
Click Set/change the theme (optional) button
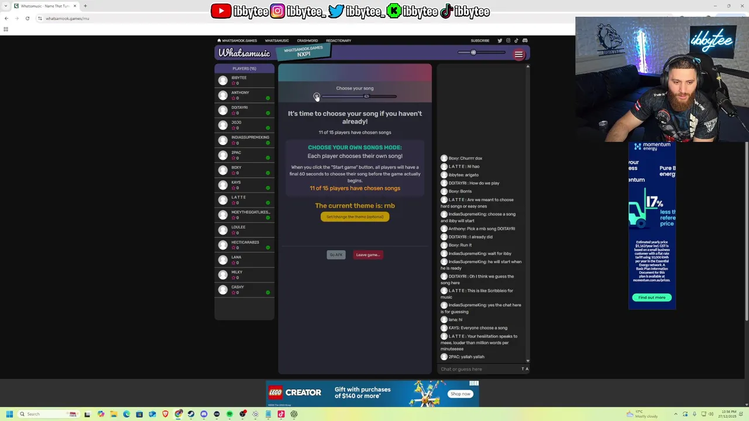click(x=355, y=217)
